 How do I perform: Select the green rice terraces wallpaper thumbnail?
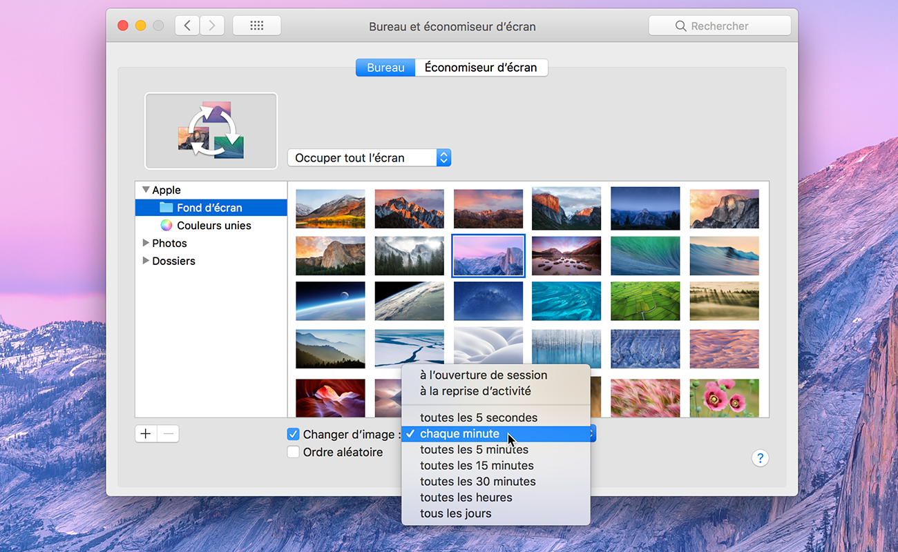(x=645, y=301)
